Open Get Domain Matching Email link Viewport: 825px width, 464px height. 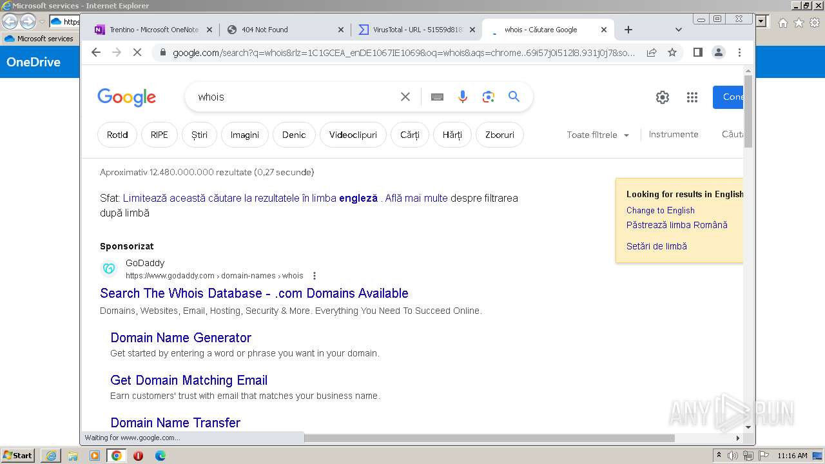pyautogui.click(x=189, y=380)
